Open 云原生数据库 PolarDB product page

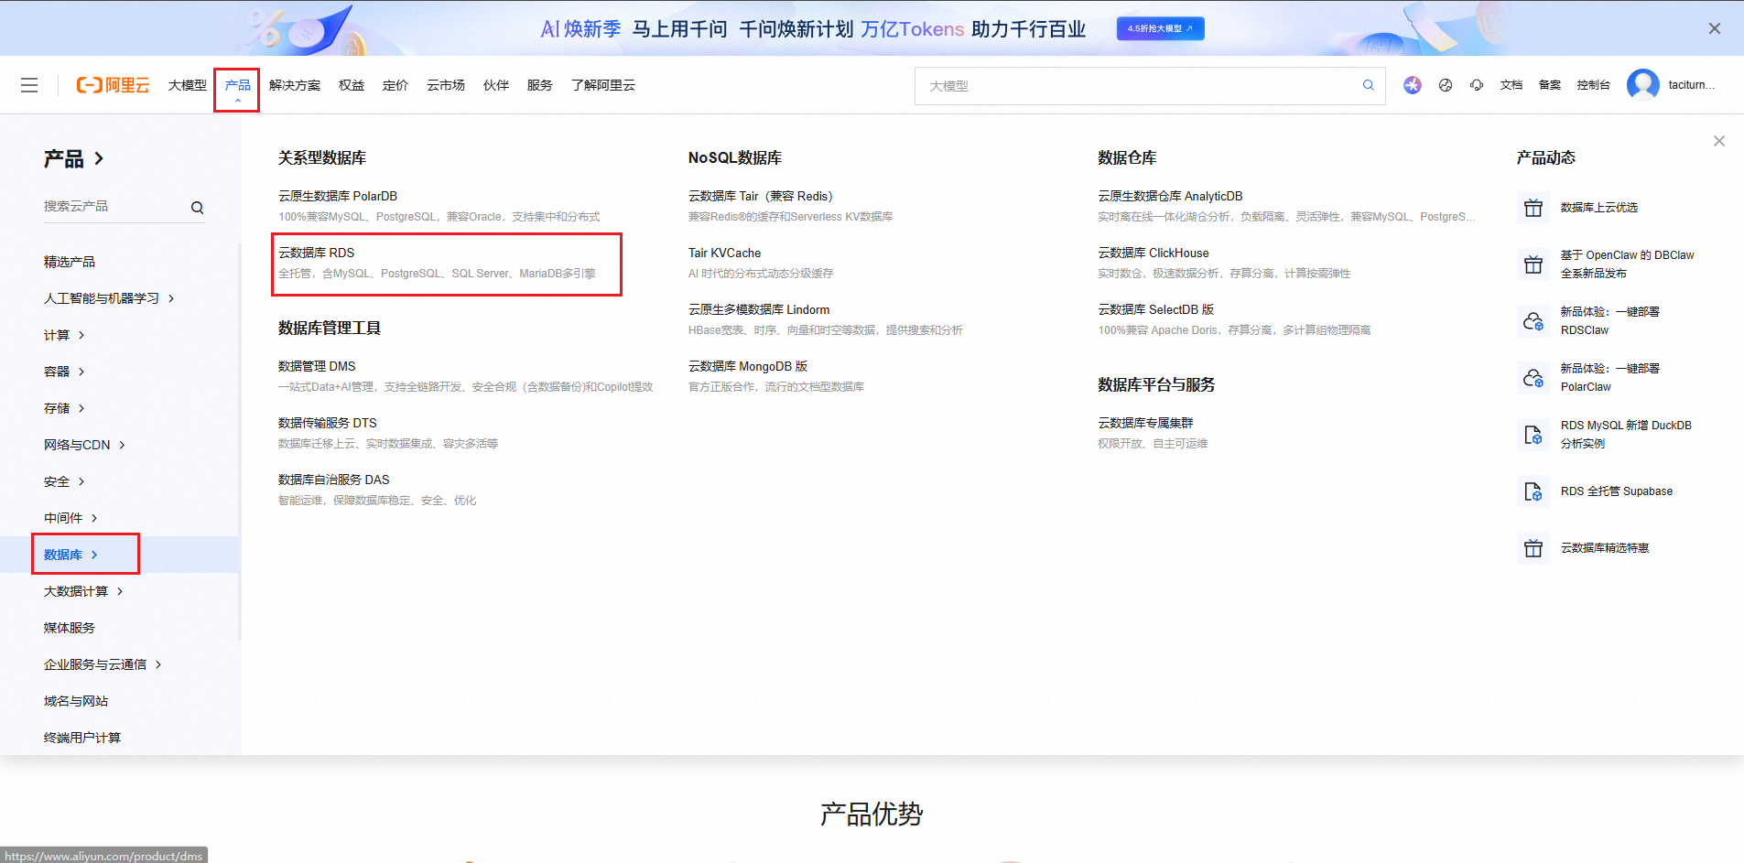338,196
